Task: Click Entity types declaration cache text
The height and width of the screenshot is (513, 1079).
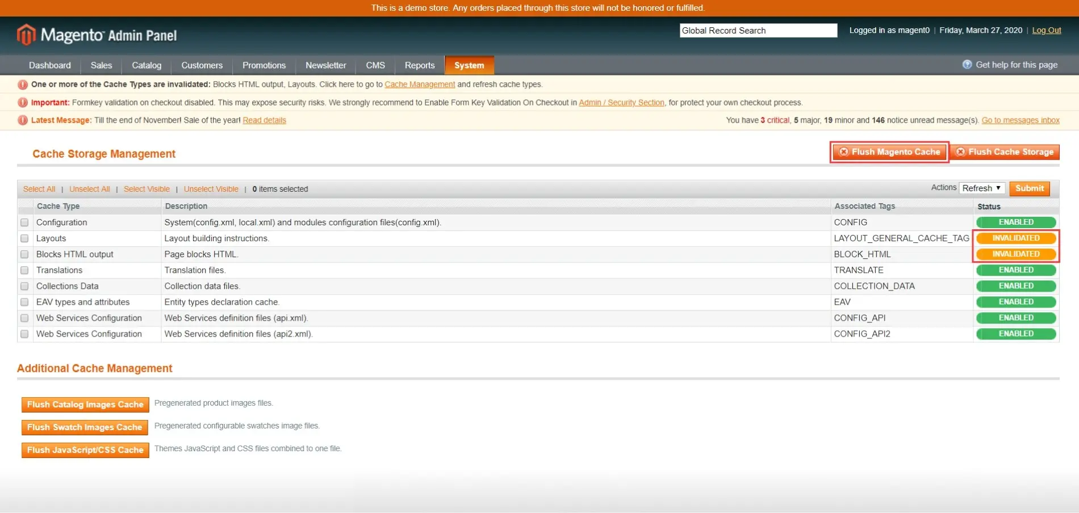Action: pyautogui.click(x=221, y=302)
